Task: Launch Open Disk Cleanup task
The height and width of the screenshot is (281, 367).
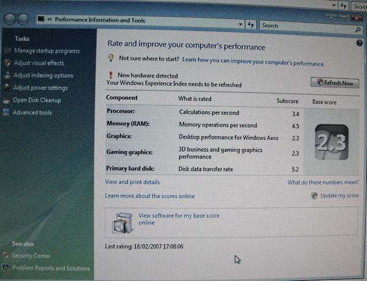Action: click(x=37, y=100)
